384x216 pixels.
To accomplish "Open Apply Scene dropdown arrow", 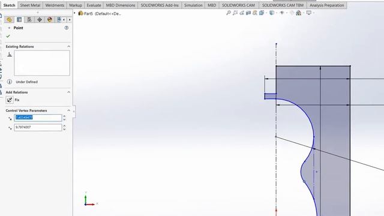I will coord(303,13).
